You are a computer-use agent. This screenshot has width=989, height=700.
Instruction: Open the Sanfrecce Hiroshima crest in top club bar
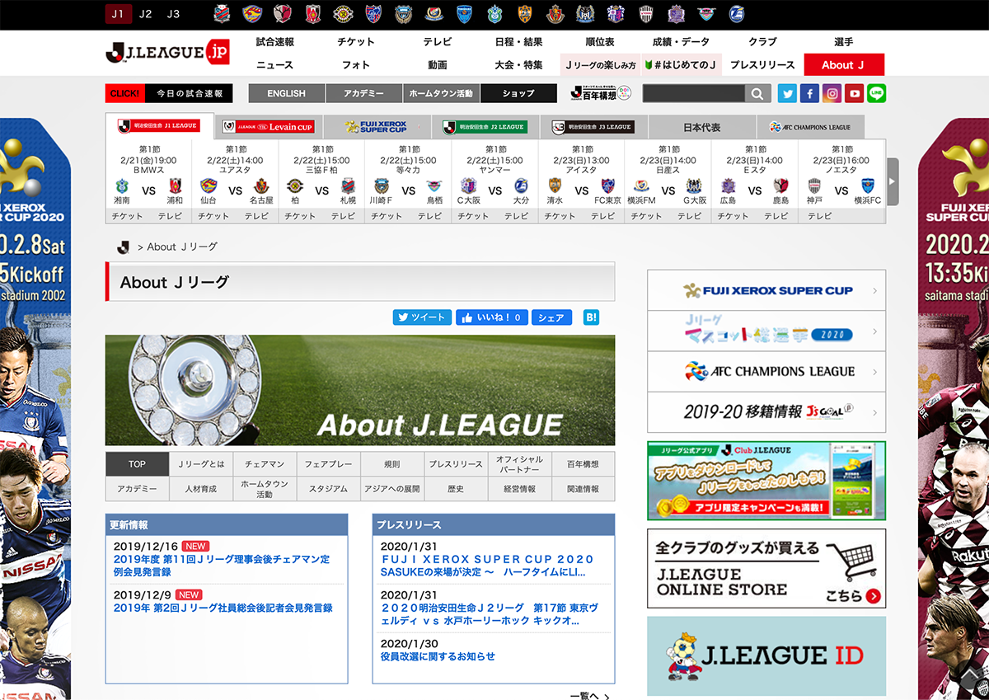(677, 13)
